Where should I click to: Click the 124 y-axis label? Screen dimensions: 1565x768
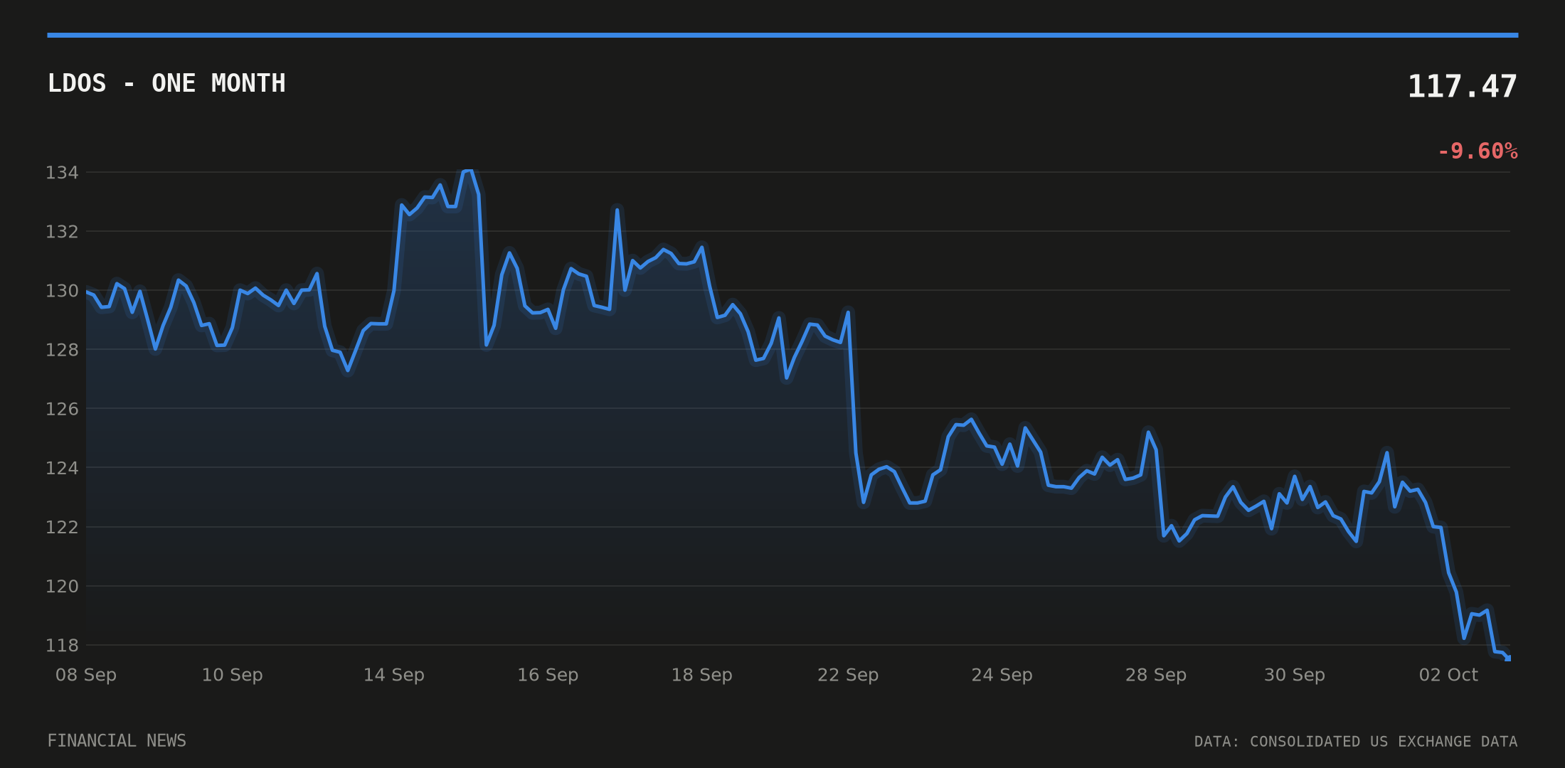pyautogui.click(x=62, y=468)
